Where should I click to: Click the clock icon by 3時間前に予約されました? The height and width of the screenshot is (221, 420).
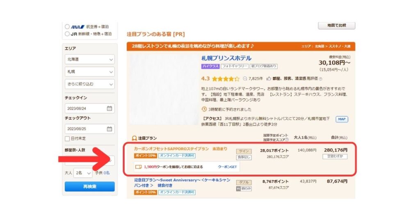[x=204, y=109]
